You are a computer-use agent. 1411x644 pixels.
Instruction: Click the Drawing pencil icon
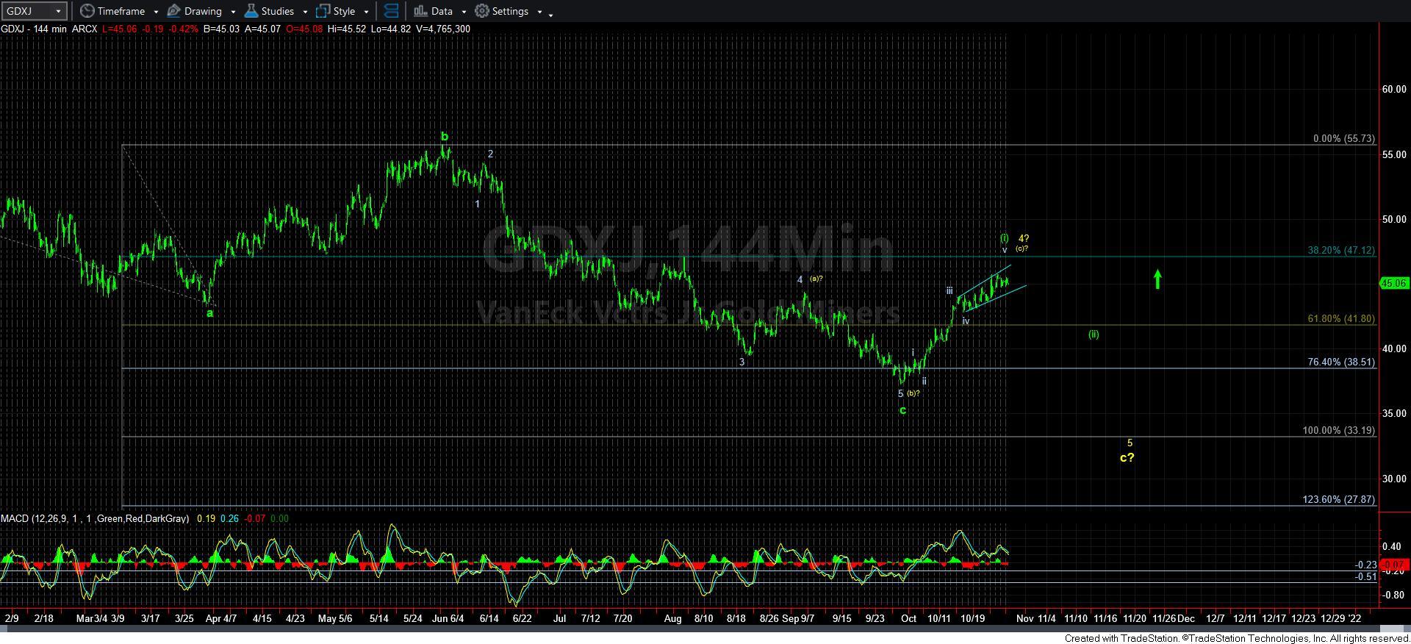pos(173,11)
